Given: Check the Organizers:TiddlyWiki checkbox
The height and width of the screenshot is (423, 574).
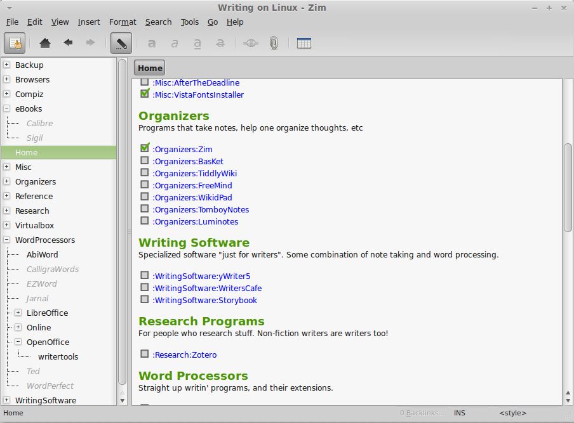Looking at the screenshot, I should 145,172.
